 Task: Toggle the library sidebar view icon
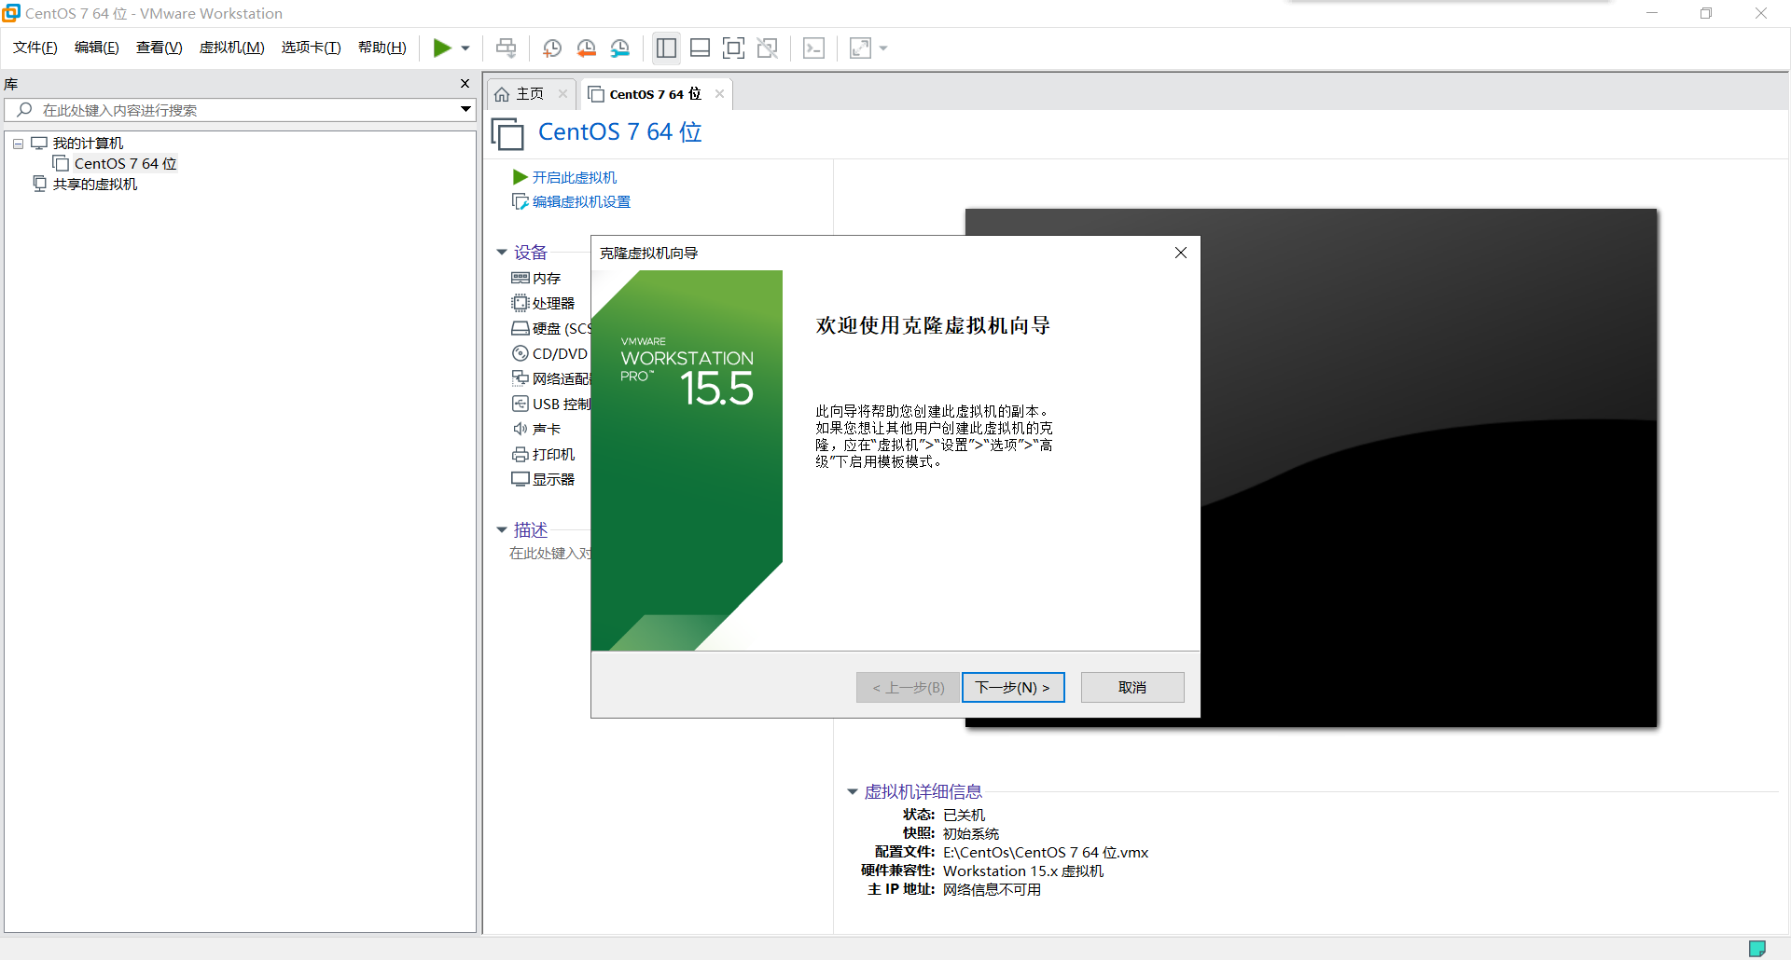[666, 48]
